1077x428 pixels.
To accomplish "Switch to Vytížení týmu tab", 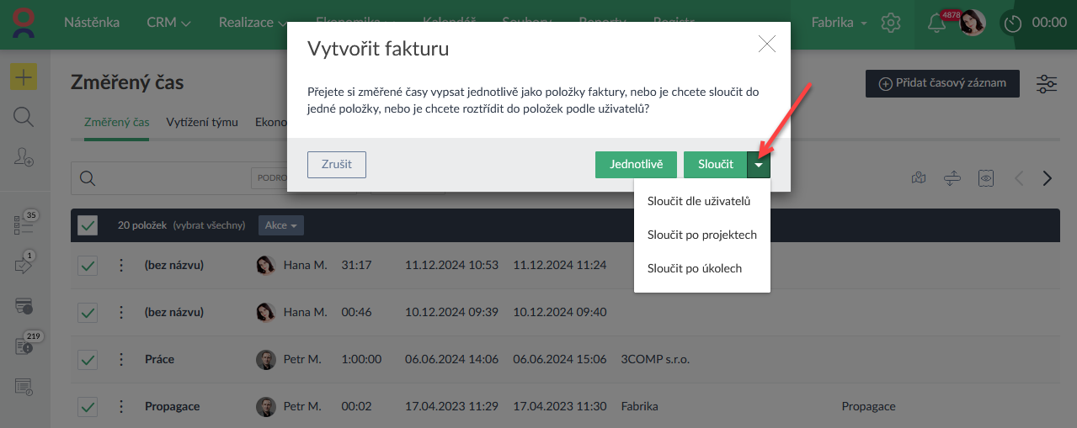I will pos(202,122).
